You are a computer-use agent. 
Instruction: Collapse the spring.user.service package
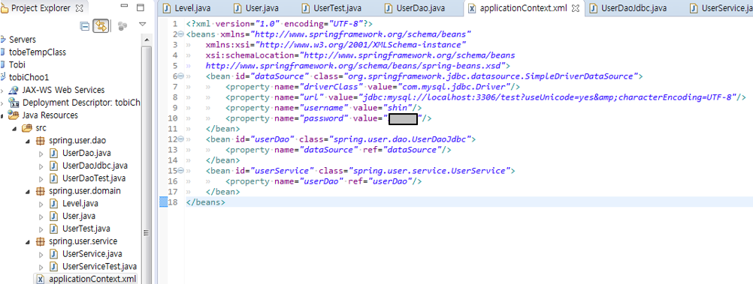(27, 241)
